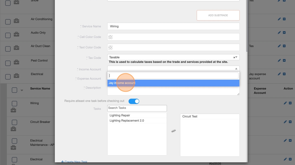Click the Expense Account column header
This screenshot has height=165, width=295.
[260, 91]
